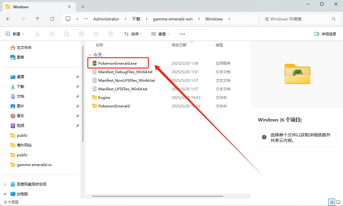Click the chevron after Administrator in breadcrumb

(x=125, y=19)
